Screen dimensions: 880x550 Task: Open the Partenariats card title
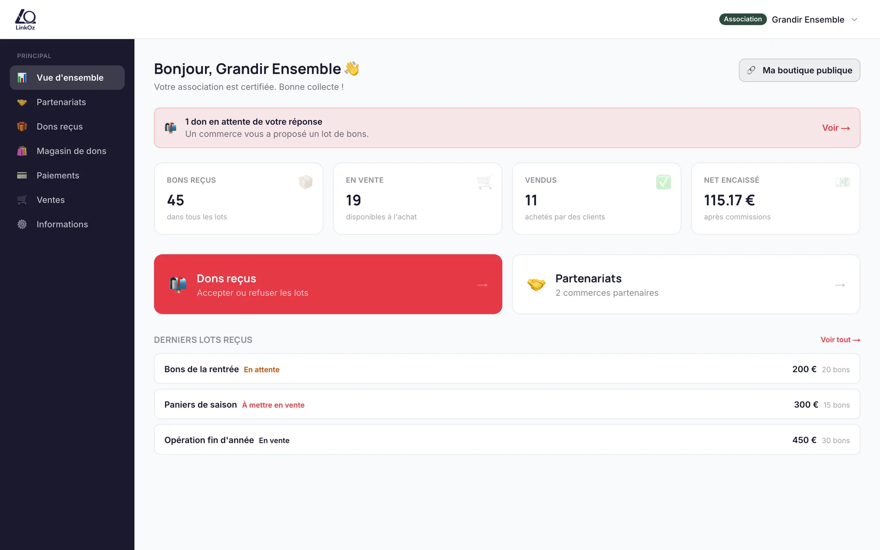588,279
